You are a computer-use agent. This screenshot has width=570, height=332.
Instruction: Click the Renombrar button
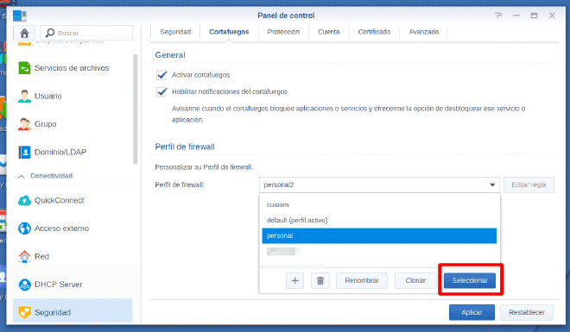[362, 280]
